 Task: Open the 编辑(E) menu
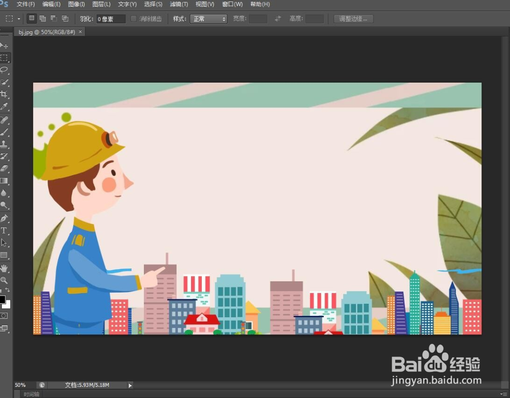52,4
